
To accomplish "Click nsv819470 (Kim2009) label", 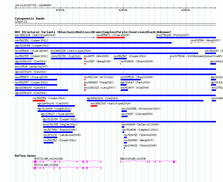I will tap(135, 88).
